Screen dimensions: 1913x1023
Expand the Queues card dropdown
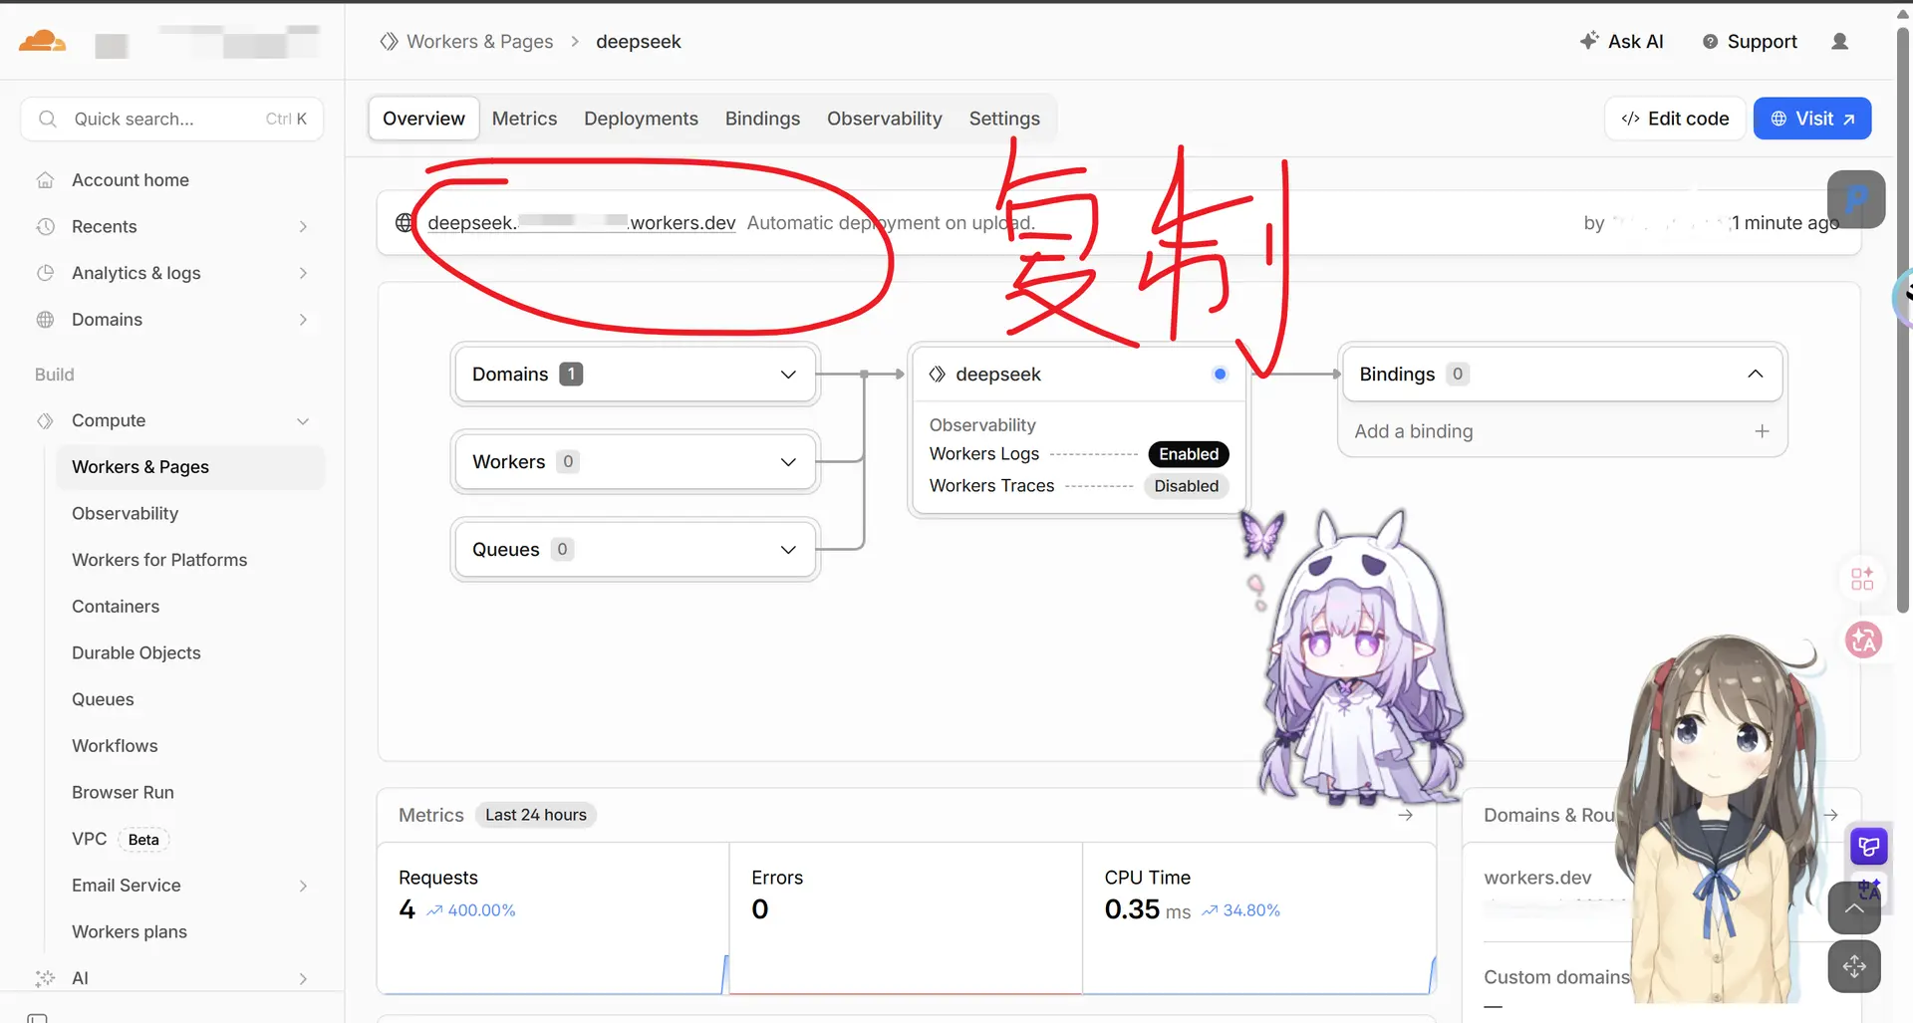tap(788, 550)
